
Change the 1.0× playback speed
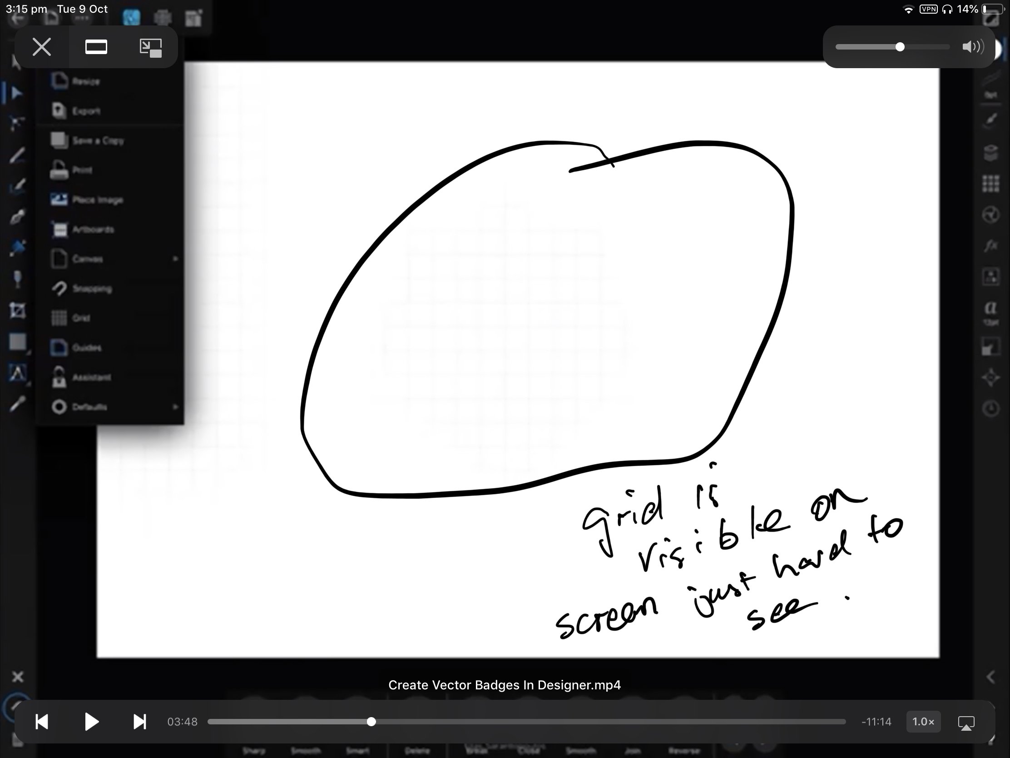[x=923, y=722]
